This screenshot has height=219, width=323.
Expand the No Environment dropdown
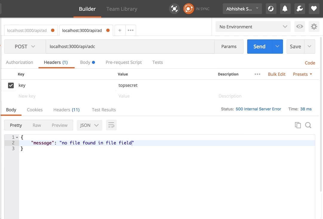coord(253,27)
